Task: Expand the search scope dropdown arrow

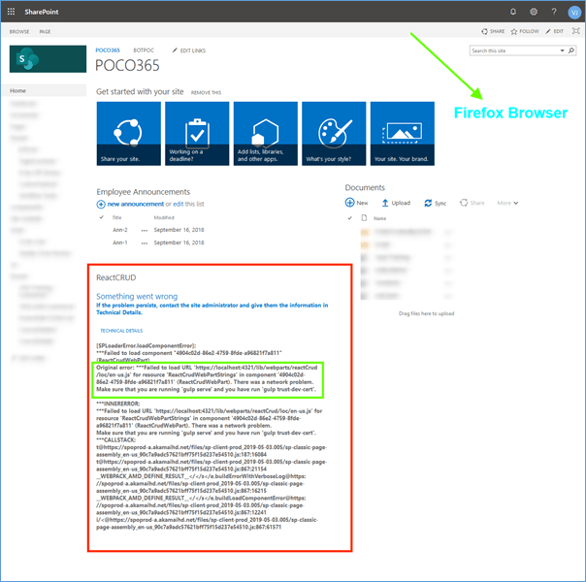Action: pyautogui.click(x=562, y=50)
